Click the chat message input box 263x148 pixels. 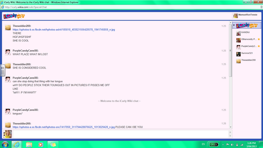121,134
